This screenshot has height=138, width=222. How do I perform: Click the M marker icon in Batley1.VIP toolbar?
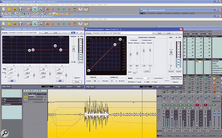tap(47, 23)
